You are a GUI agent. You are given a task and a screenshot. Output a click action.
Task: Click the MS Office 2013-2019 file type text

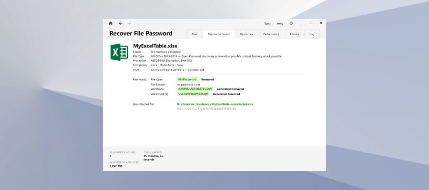(216, 56)
